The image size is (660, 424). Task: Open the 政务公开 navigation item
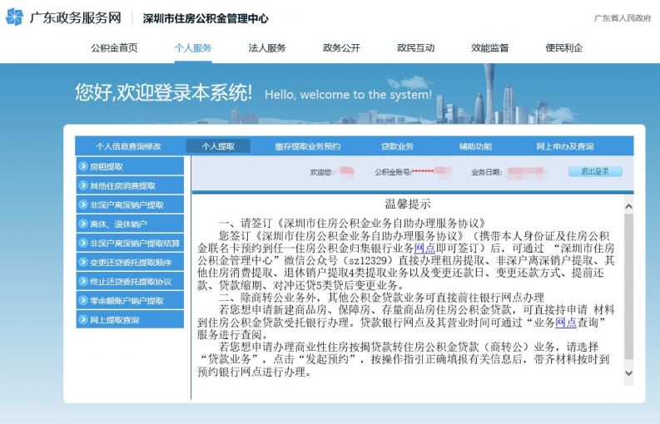[341, 48]
